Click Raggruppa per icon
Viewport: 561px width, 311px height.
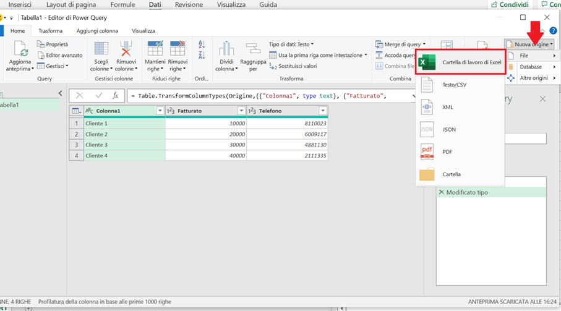tap(253, 49)
